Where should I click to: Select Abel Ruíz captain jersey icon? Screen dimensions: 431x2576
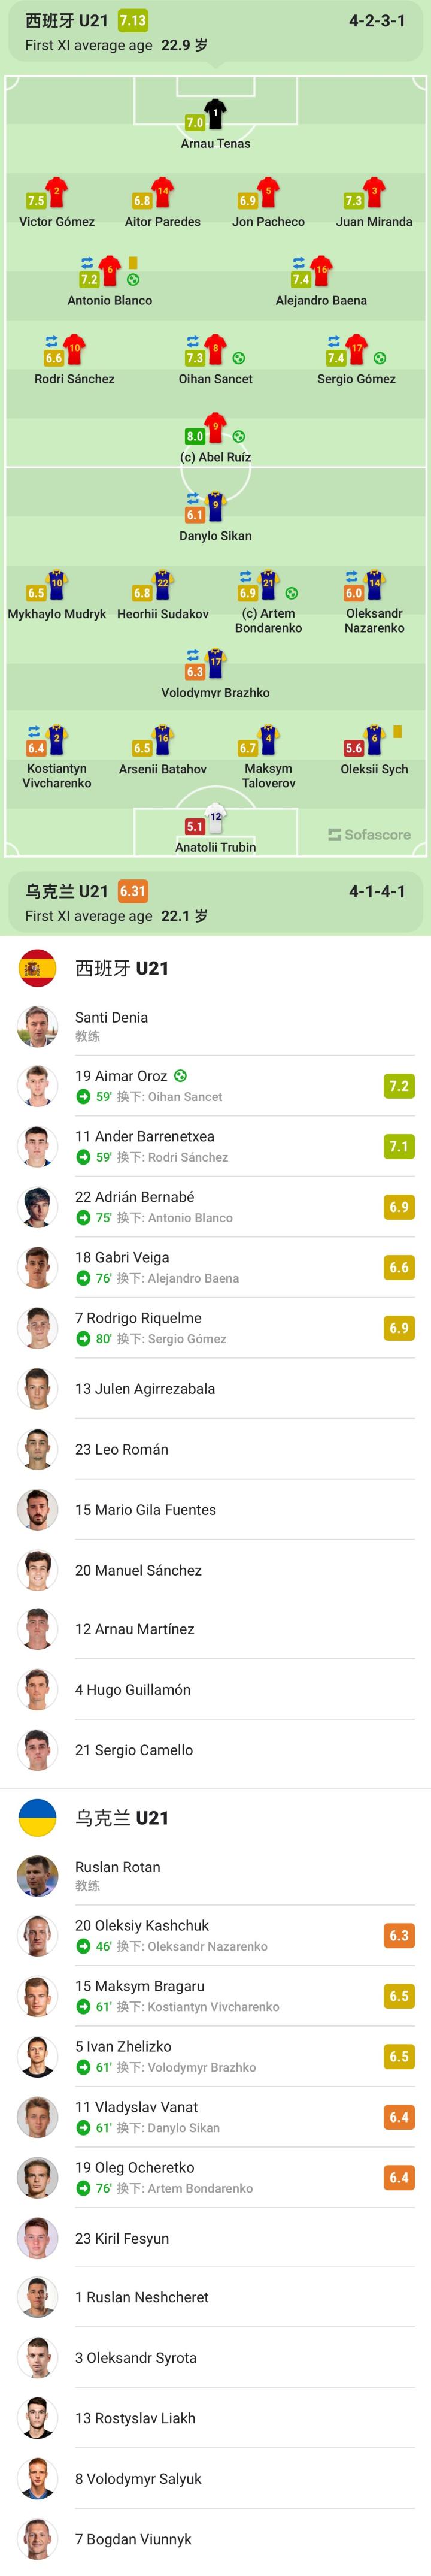tap(215, 427)
